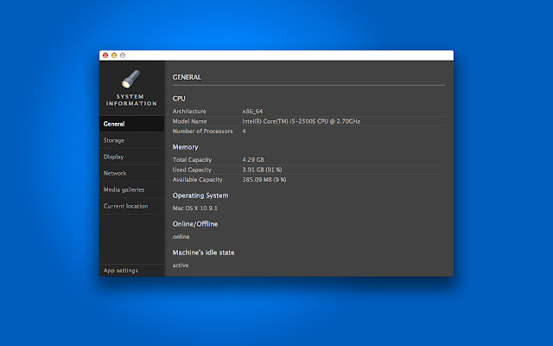The height and width of the screenshot is (346, 553).
Task: Click the GENERAL page heading
Action: click(x=187, y=77)
